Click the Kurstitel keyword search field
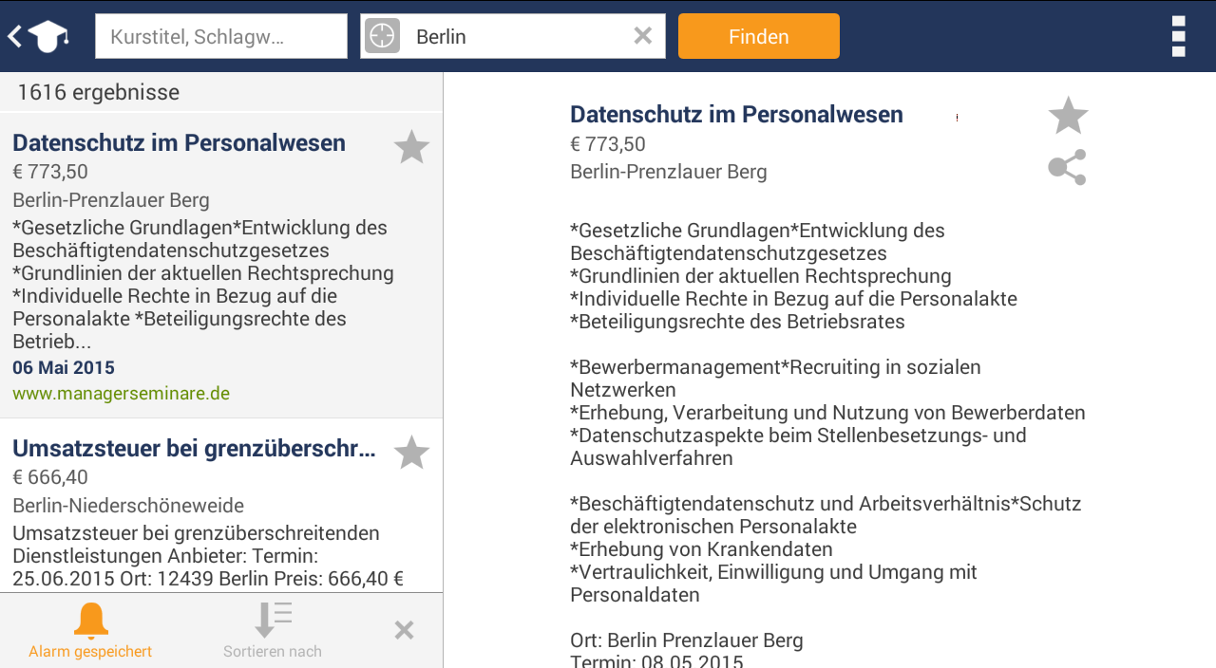1216x668 pixels. (221, 36)
